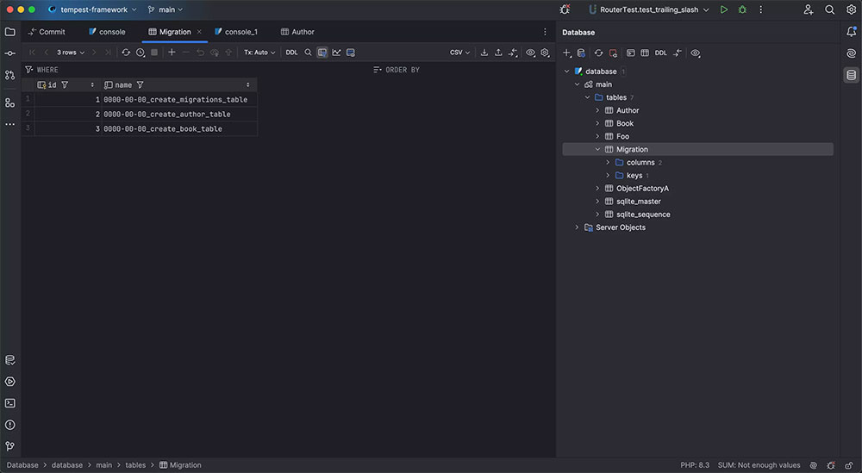Switch to the console_1 tab
Viewport: 862px width, 473px height.
click(236, 32)
